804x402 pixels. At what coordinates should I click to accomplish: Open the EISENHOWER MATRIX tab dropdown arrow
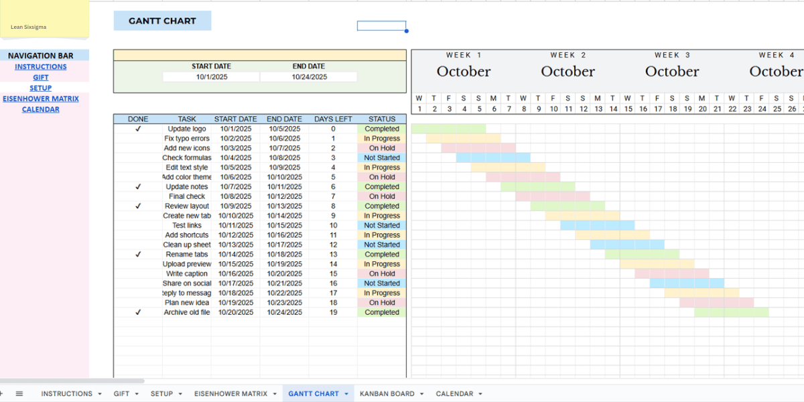(276, 393)
